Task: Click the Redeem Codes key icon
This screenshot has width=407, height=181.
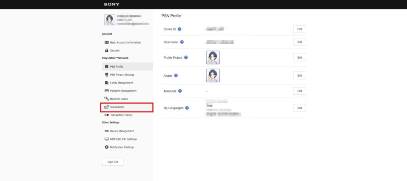Action: point(106,99)
